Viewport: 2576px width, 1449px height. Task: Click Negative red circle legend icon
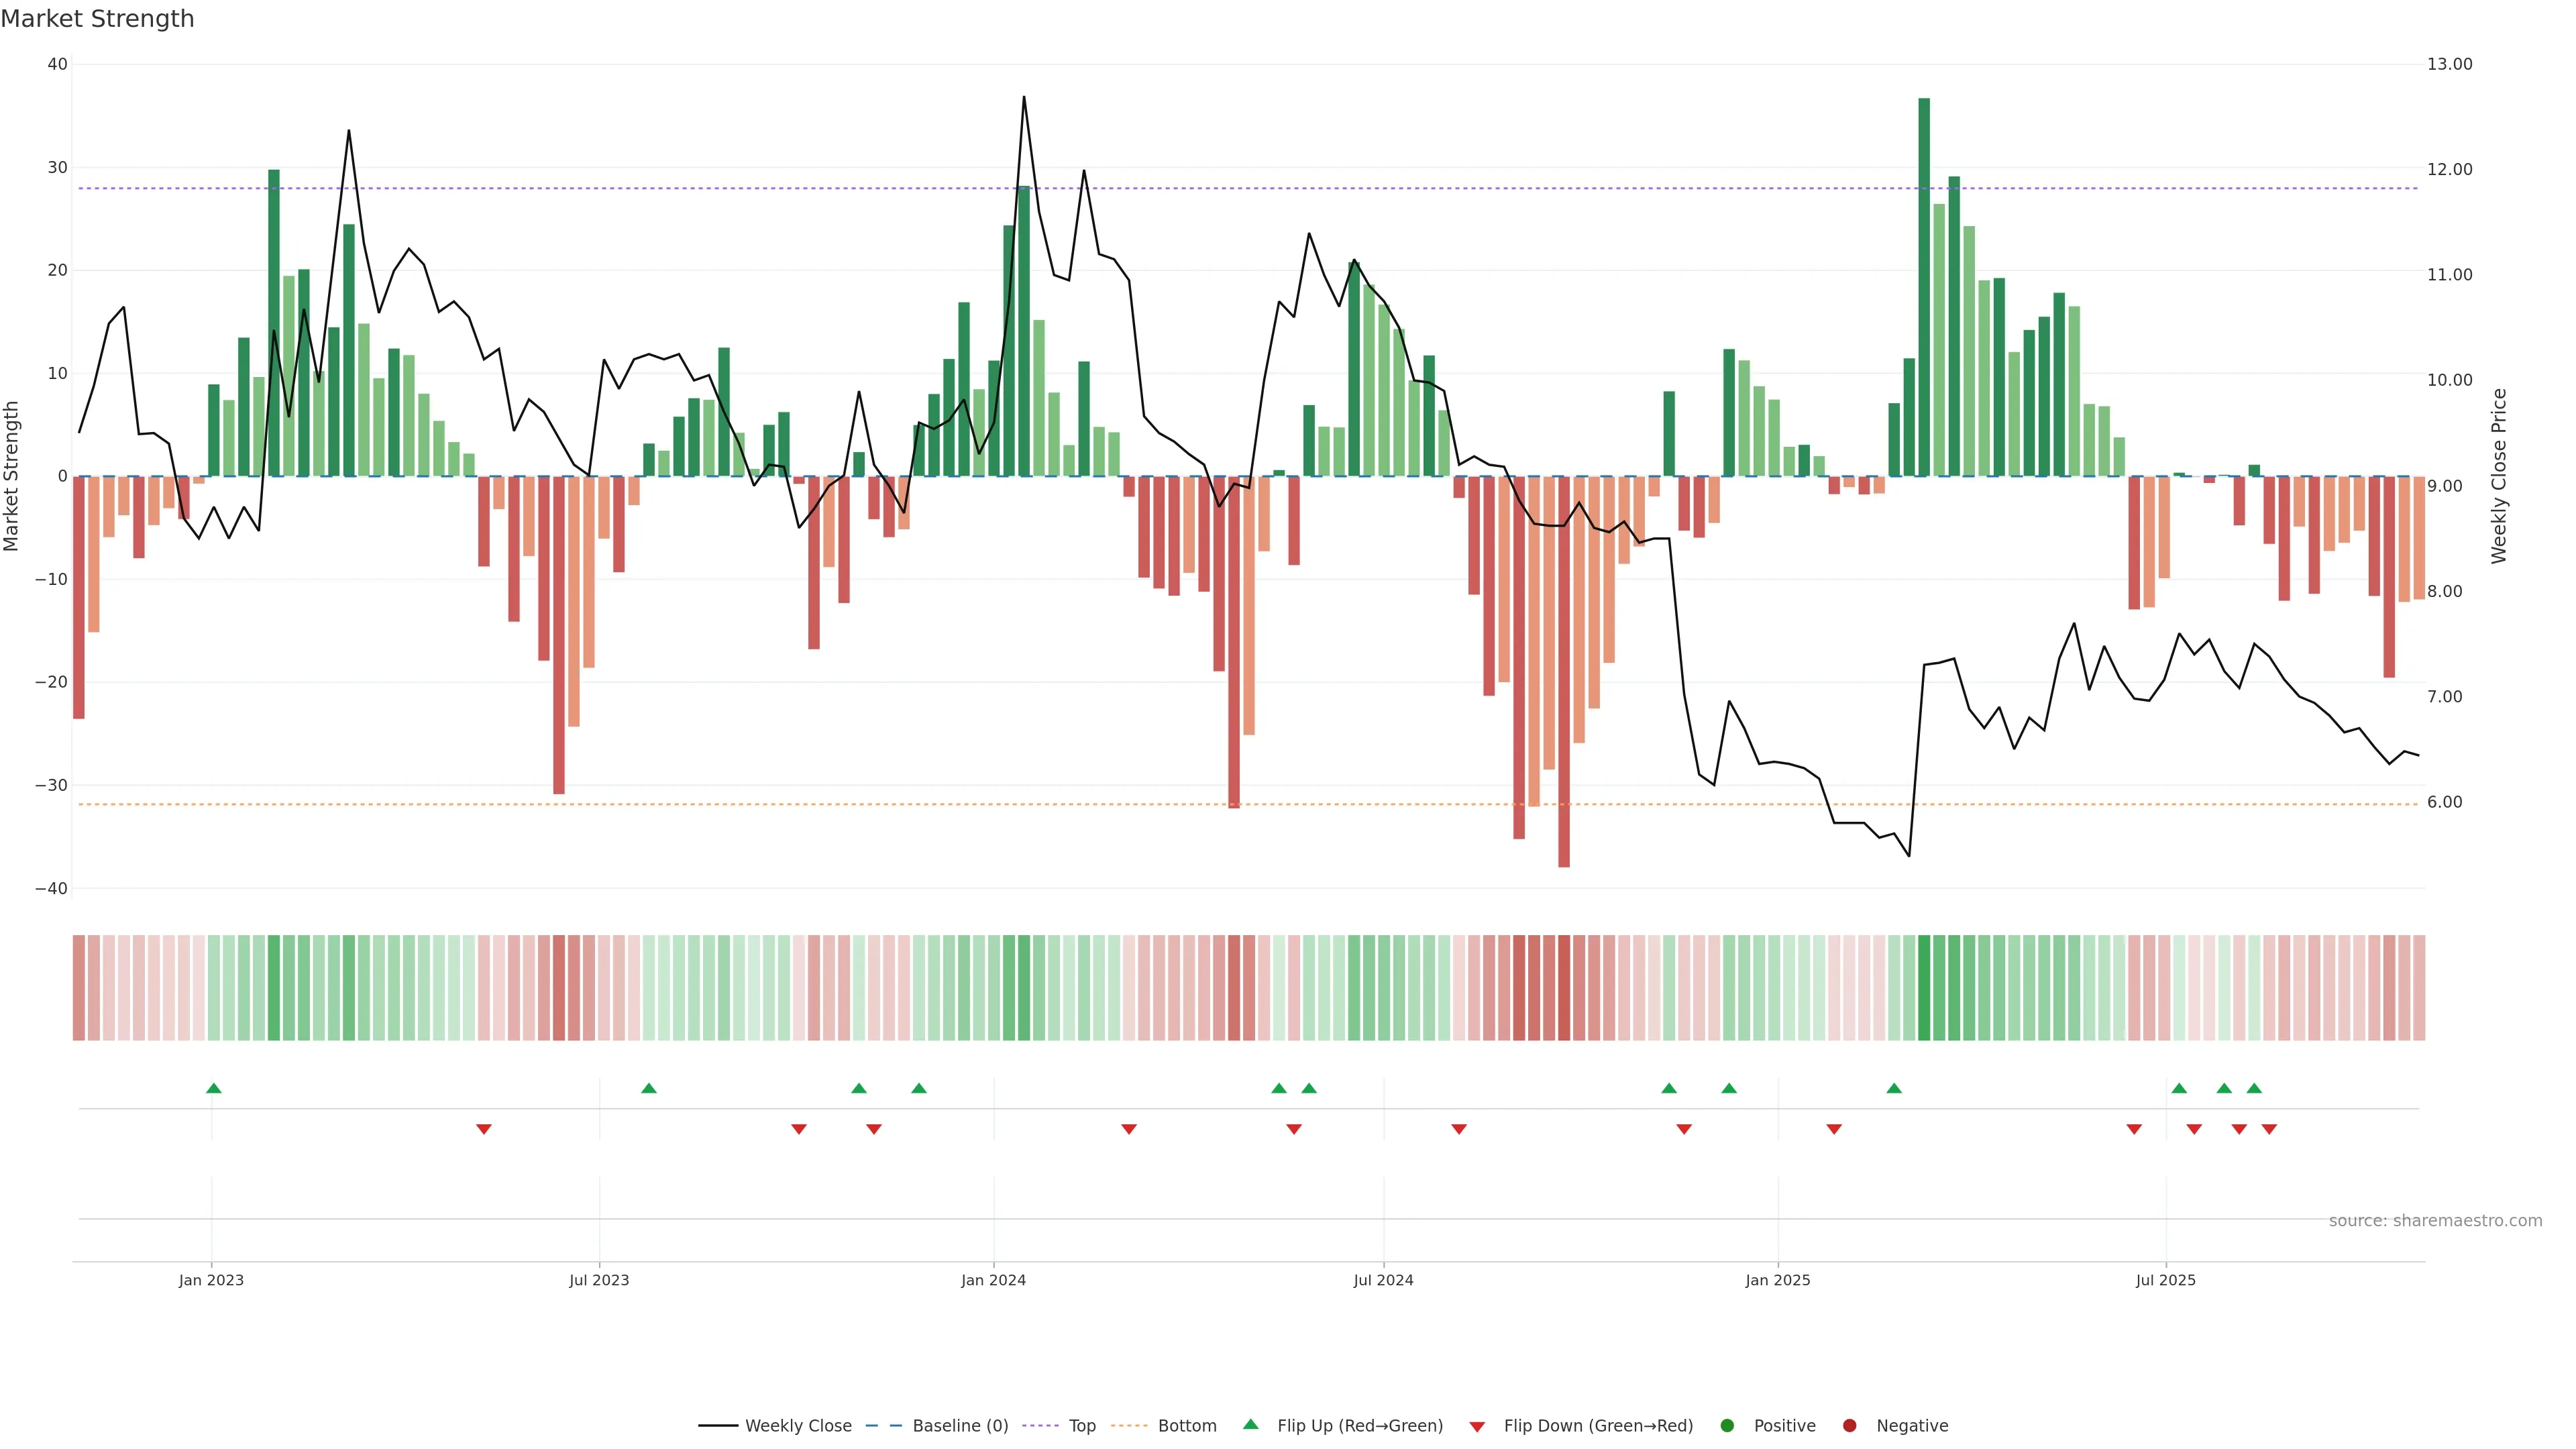[1849, 1426]
